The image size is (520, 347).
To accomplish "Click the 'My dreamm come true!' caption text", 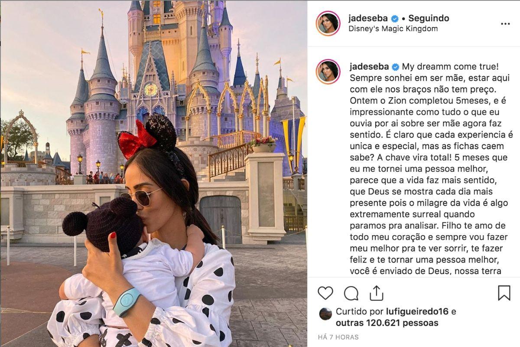I will pyautogui.click(x=450, y=67).
